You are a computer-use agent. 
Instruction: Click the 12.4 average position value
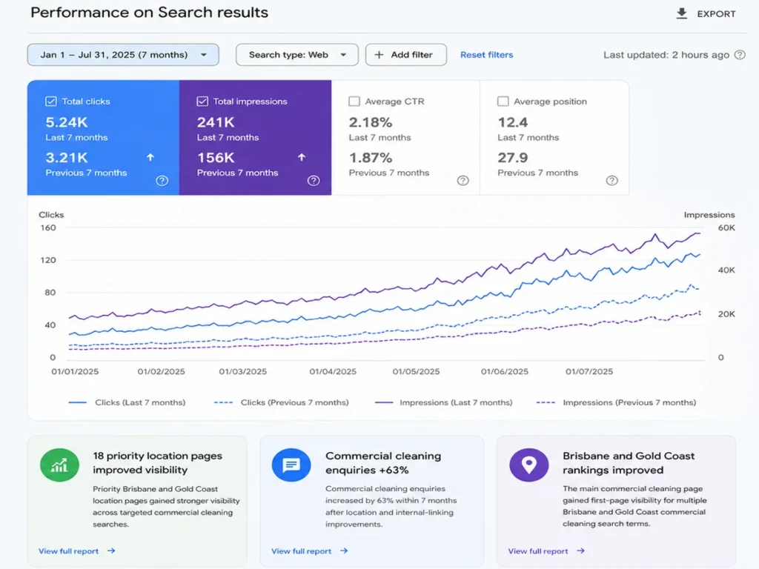click(513, 122)
